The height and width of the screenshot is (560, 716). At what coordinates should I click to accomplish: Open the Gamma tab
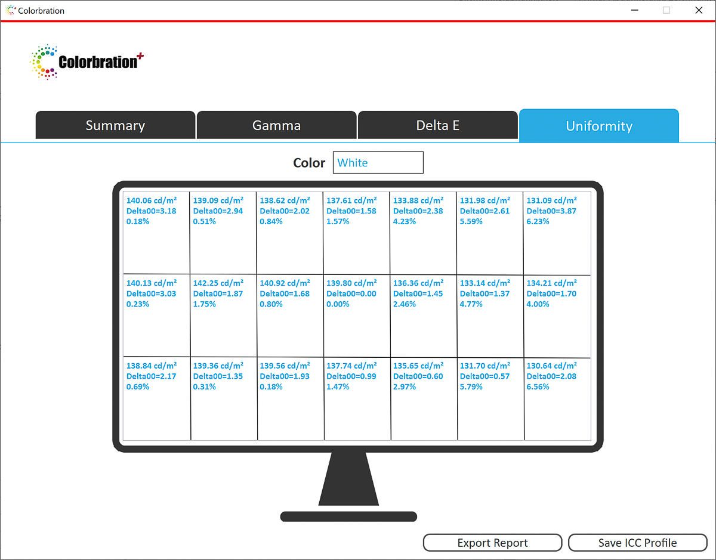(276, 125)
